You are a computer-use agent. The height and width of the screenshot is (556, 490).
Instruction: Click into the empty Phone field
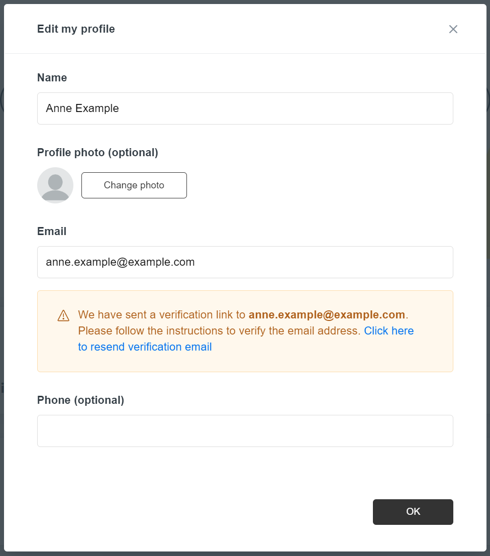tap(245, 431)
